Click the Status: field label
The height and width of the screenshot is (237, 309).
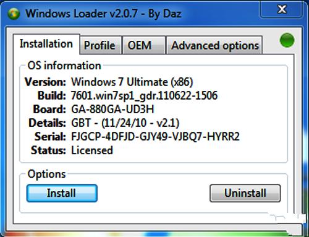click(x=48, y=150)
